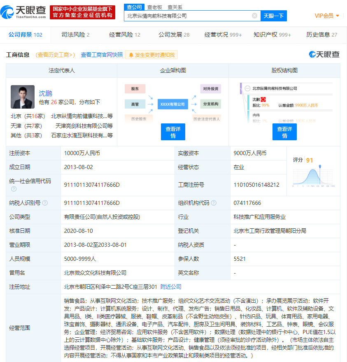Open the 查看历史工商 link
This screenshot has width=347, height=362.
point(55,55)
